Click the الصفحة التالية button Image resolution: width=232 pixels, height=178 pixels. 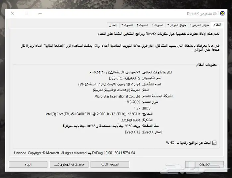(x=110, y=164)
